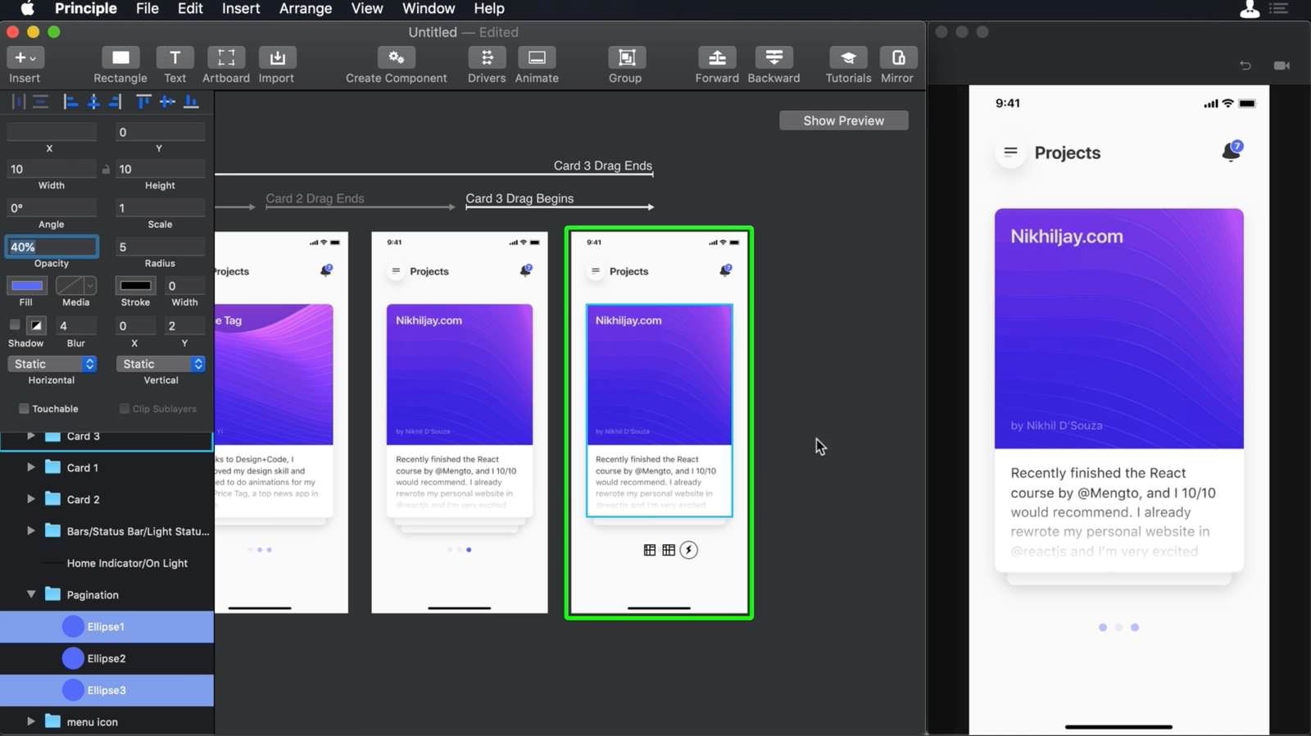
Task: Select Card 3 Drag Ends transition
Action: click(603, 166)
